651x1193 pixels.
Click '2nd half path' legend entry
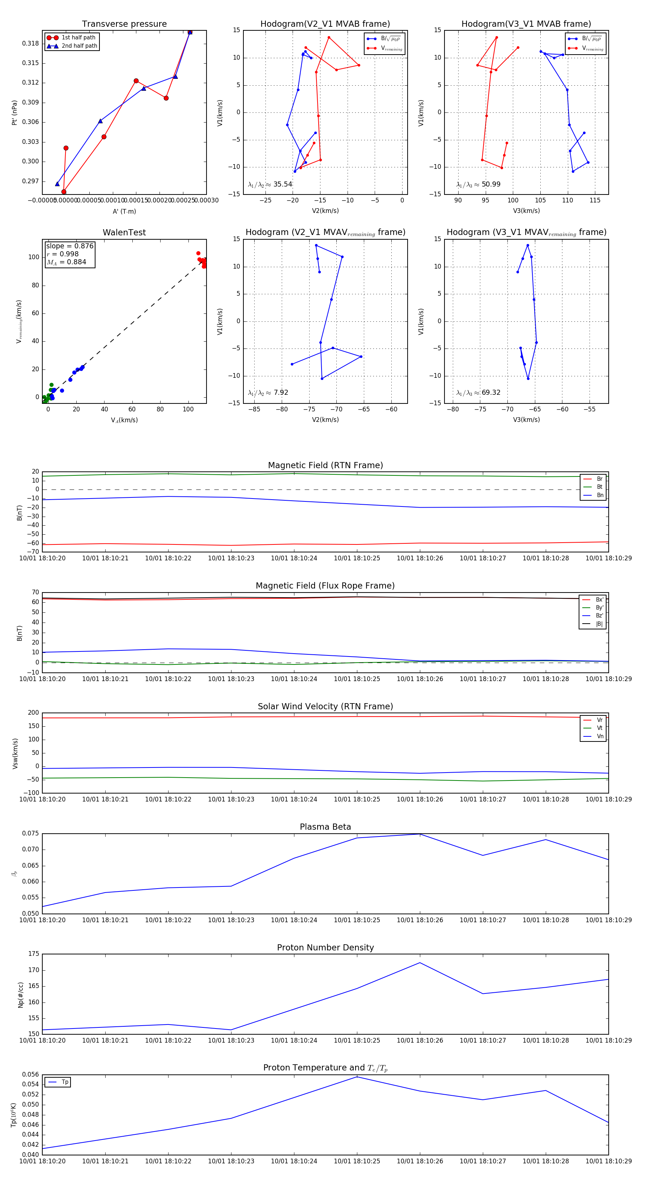72,46
